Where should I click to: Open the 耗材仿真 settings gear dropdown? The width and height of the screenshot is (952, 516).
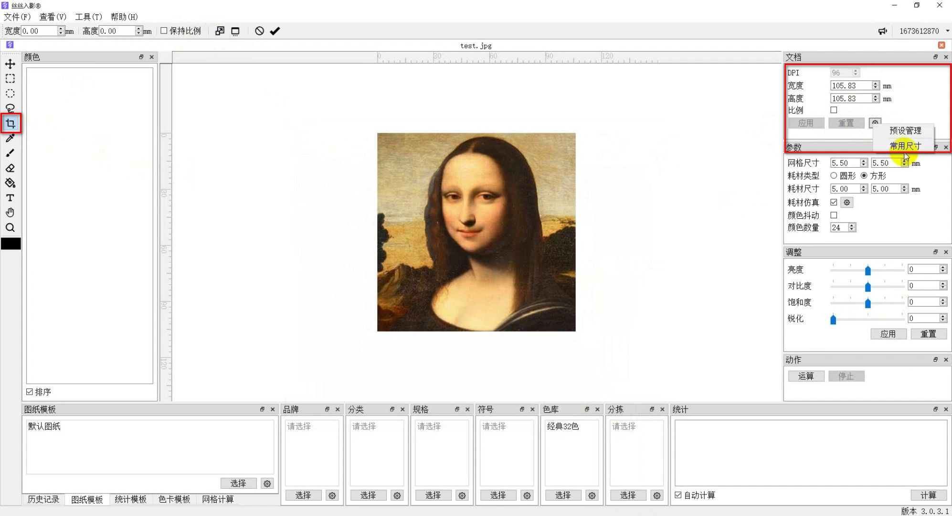[x=846, y=202]
